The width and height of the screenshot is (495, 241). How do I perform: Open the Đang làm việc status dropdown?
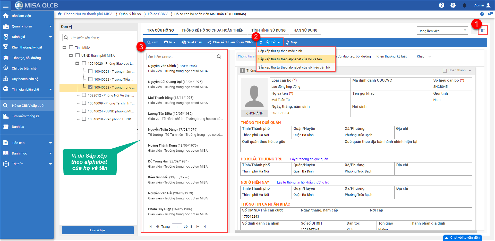(442, 31)
